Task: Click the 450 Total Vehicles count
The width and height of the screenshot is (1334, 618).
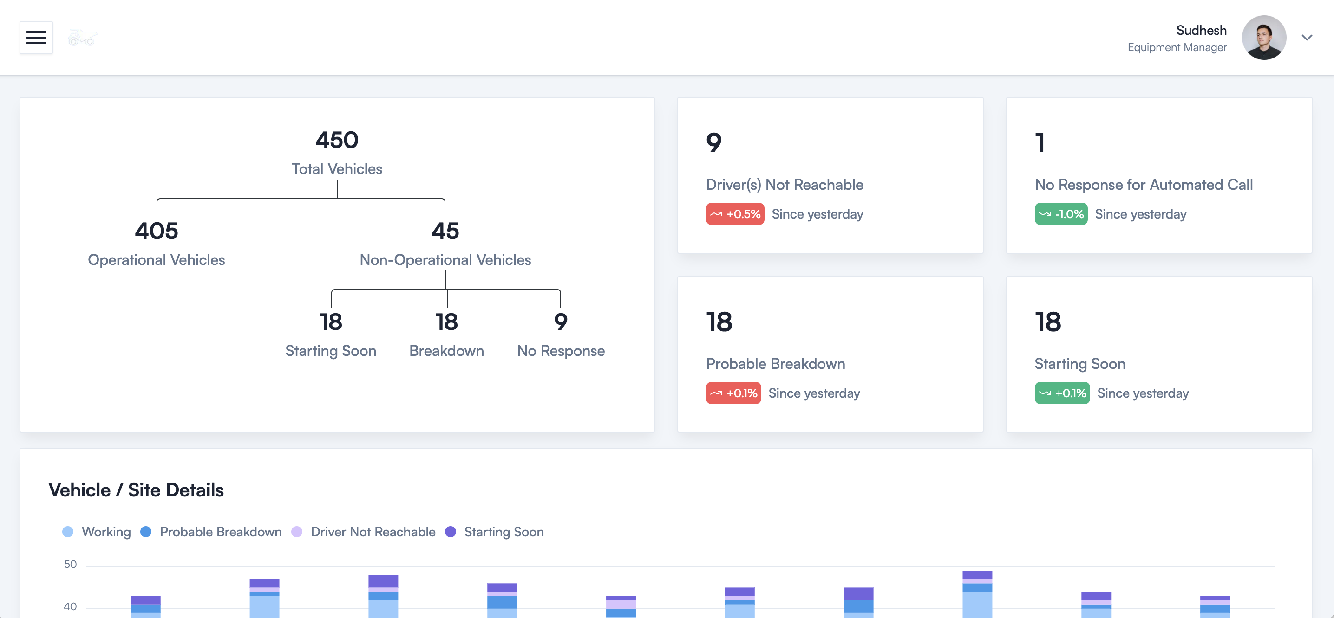Action: [337, 140]
